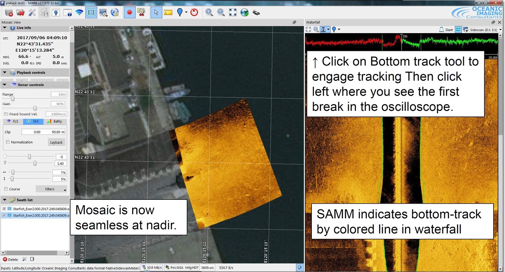Click the slider handle for value 1.40
The width and height of the screenshot is (505, 272).
click(35, 163)
